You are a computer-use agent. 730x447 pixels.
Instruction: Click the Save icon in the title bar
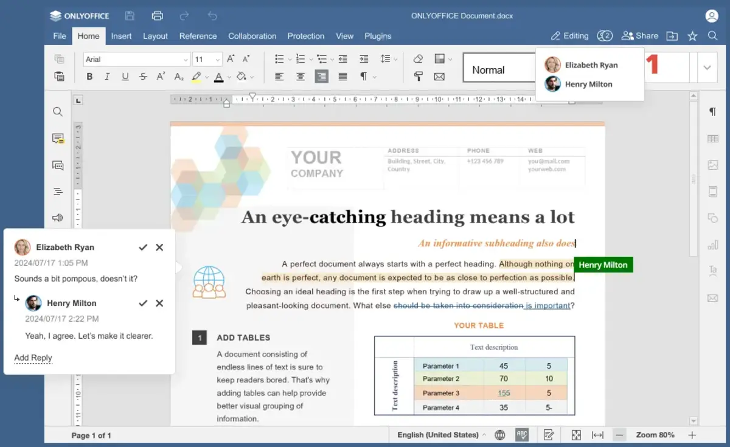pyautogui.click(x=130, y=16)
